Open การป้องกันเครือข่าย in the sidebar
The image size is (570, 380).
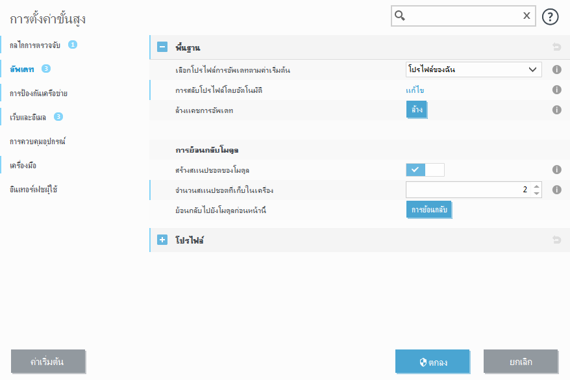(38, 93)
